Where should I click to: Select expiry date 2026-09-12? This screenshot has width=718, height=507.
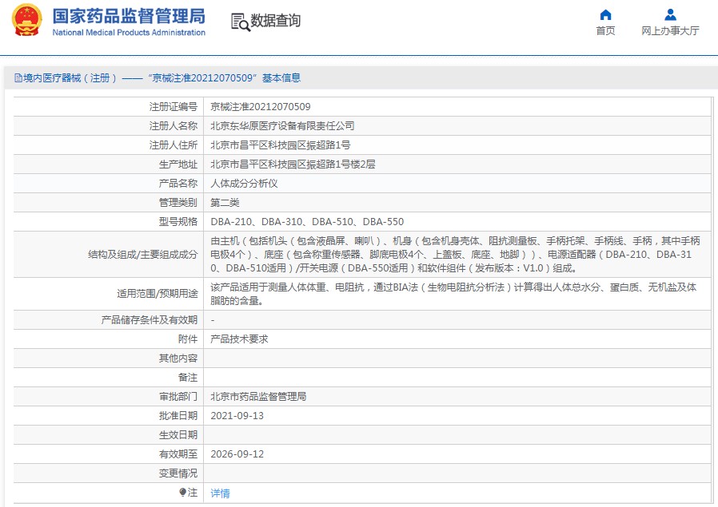click(x=237, y=454)
